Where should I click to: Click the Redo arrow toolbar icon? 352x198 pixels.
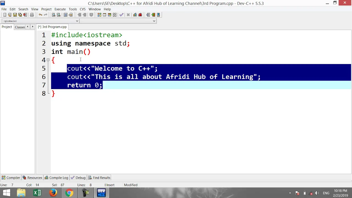click(x=45, y=15)
